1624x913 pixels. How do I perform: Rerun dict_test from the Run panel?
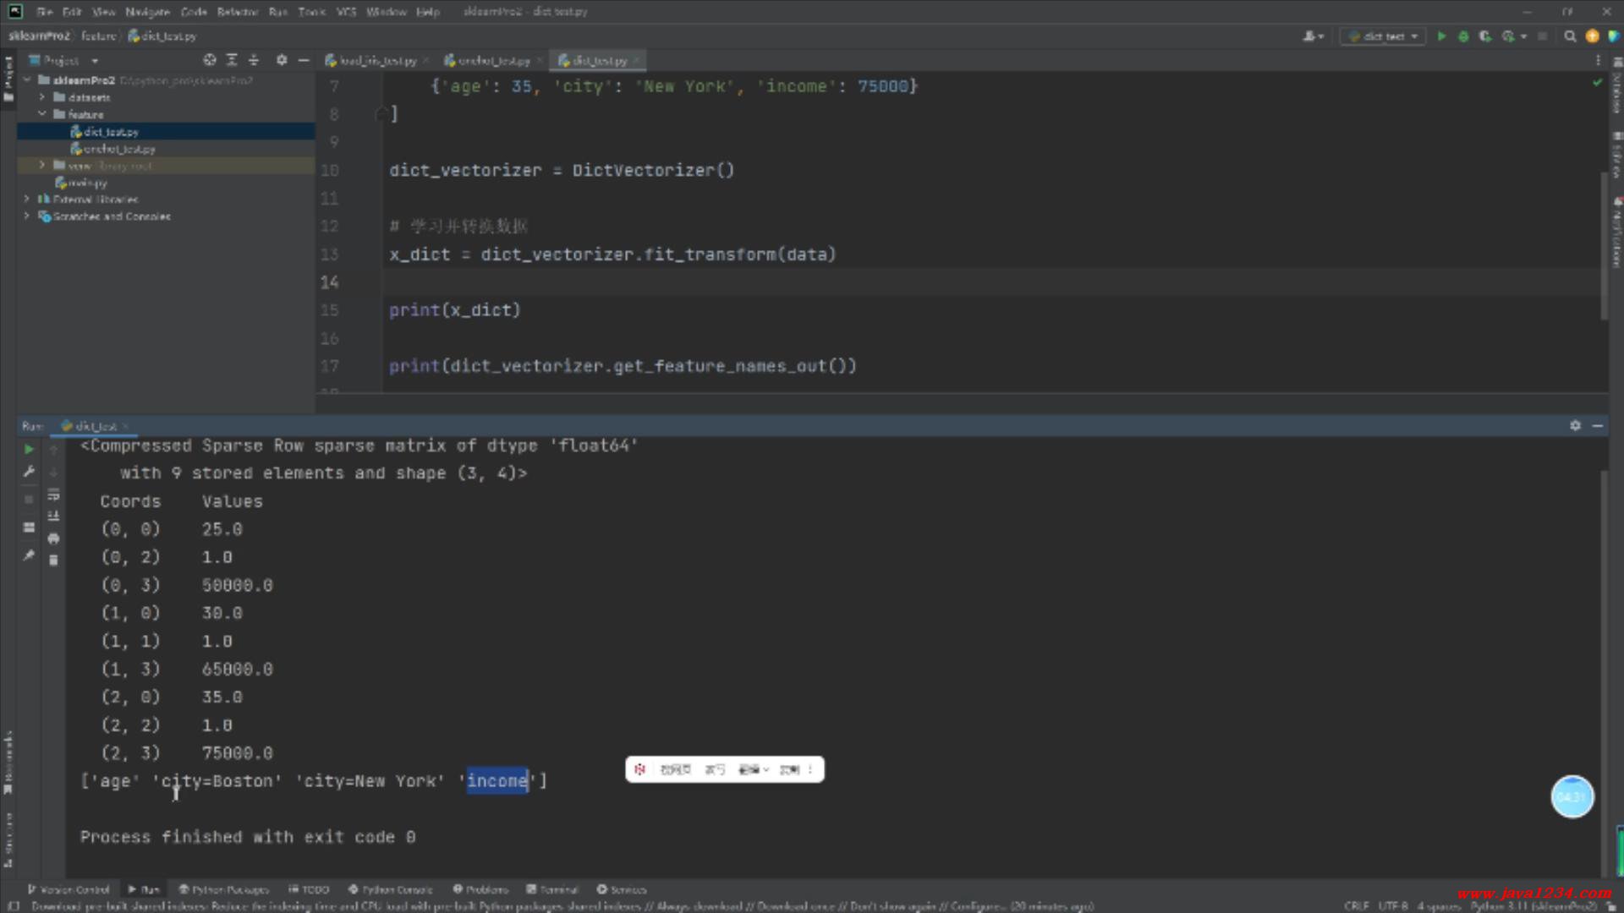coord(29,449)
